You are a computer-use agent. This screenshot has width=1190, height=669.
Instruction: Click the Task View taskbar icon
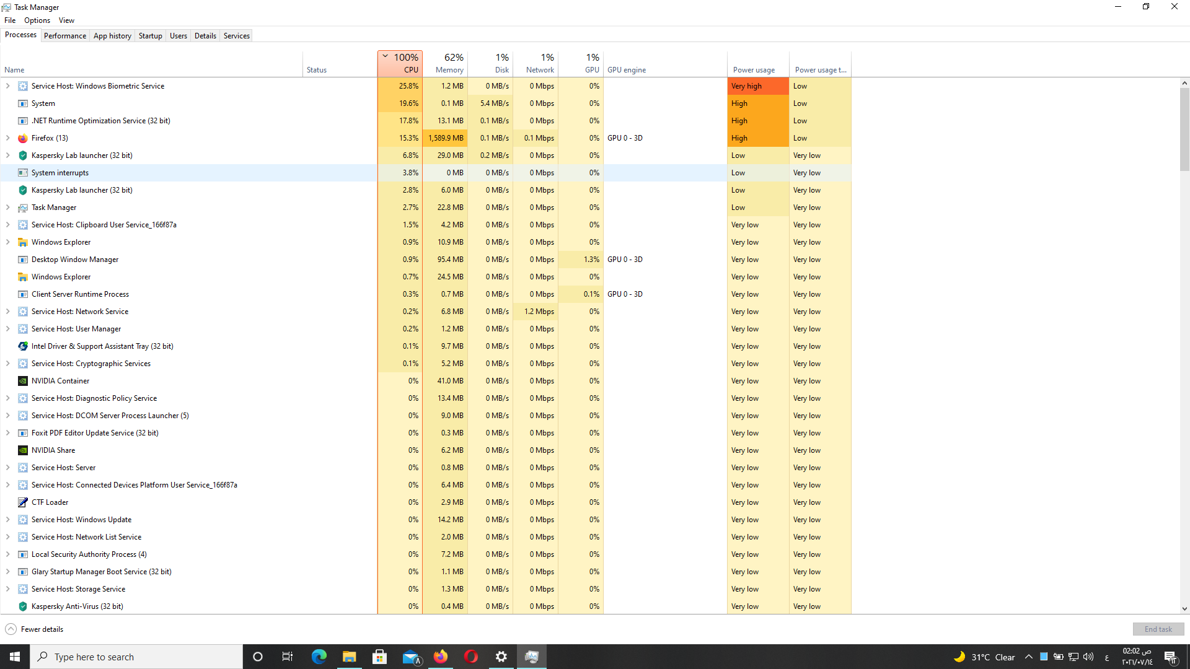coord(288,657)
